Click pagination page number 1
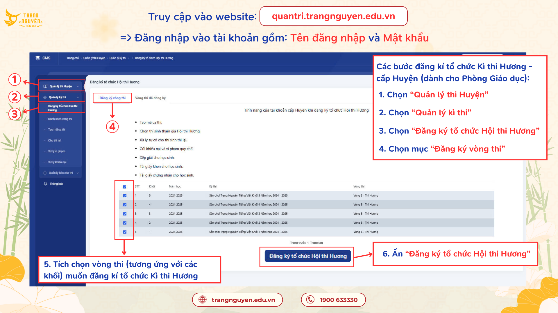 (308, 243)
